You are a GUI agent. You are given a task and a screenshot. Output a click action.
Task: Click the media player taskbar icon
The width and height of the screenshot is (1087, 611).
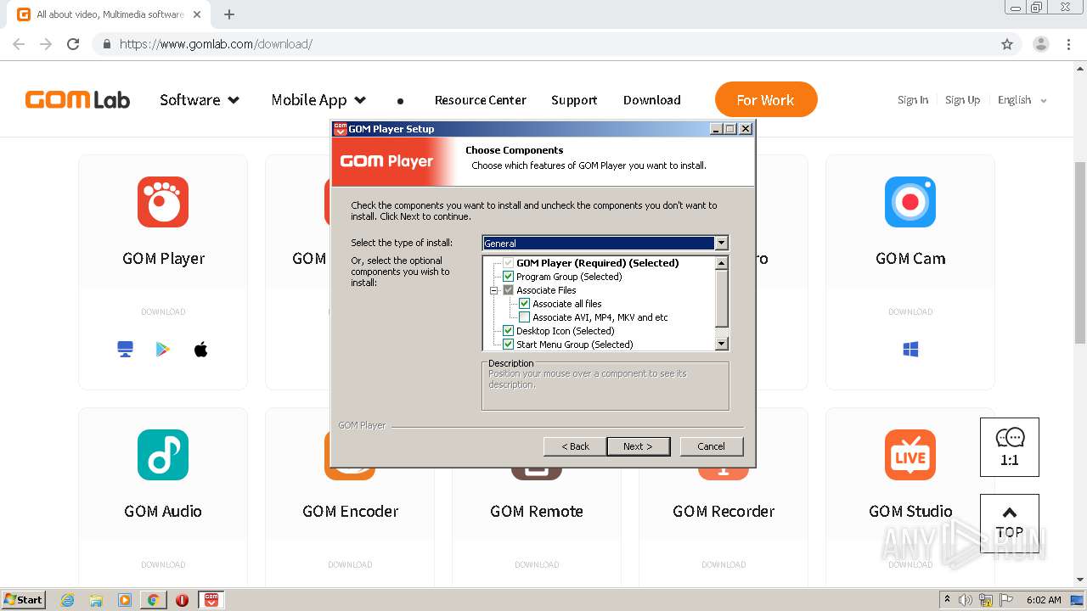pos(124,600)
